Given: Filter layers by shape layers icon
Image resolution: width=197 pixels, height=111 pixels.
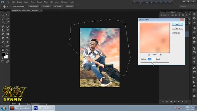Looking at the screenshot, I should click(x=183, y=15).
